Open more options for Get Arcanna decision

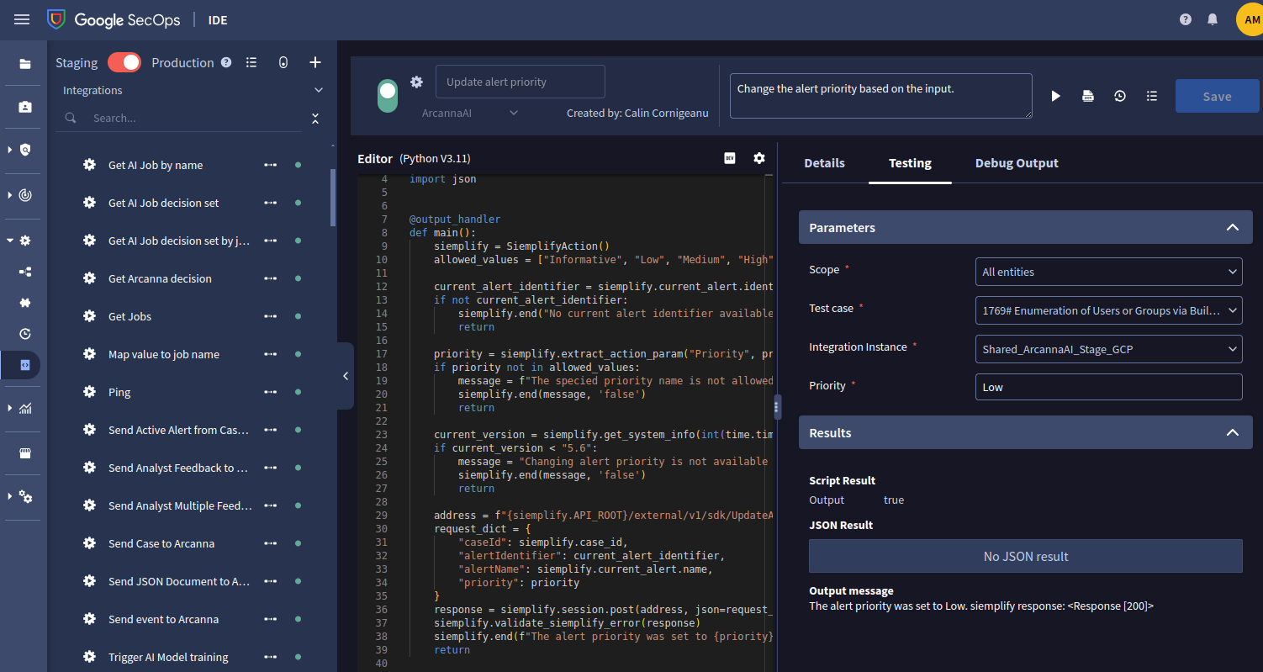tap(271, 278)
